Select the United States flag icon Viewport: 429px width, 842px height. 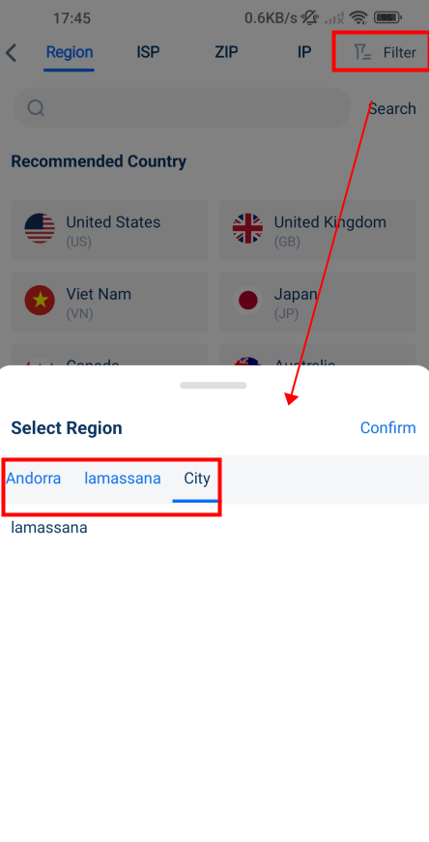tap(40, 228)
